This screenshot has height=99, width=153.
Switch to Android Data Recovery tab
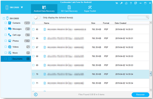point(44,9)
